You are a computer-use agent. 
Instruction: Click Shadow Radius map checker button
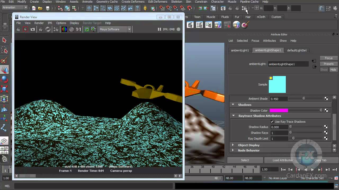[x=326, y=127]
